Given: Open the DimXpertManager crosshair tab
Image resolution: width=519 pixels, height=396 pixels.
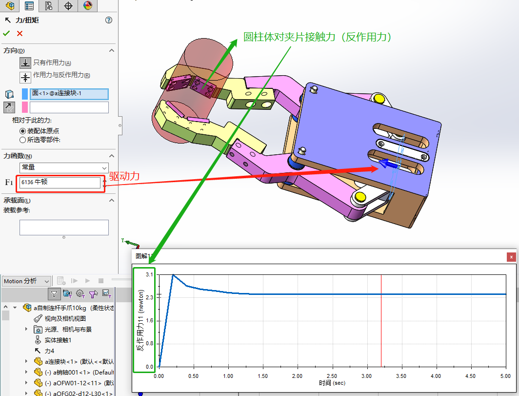Looking at the screenshot, I should [x=68, y=5].
